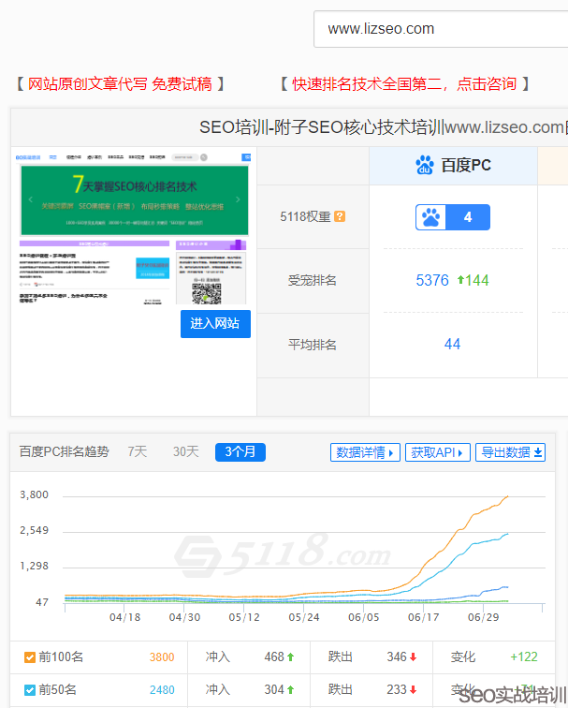The image size is (568, 708).
Task: Click the green up arrow beside 304
Action: click(290, 690)
